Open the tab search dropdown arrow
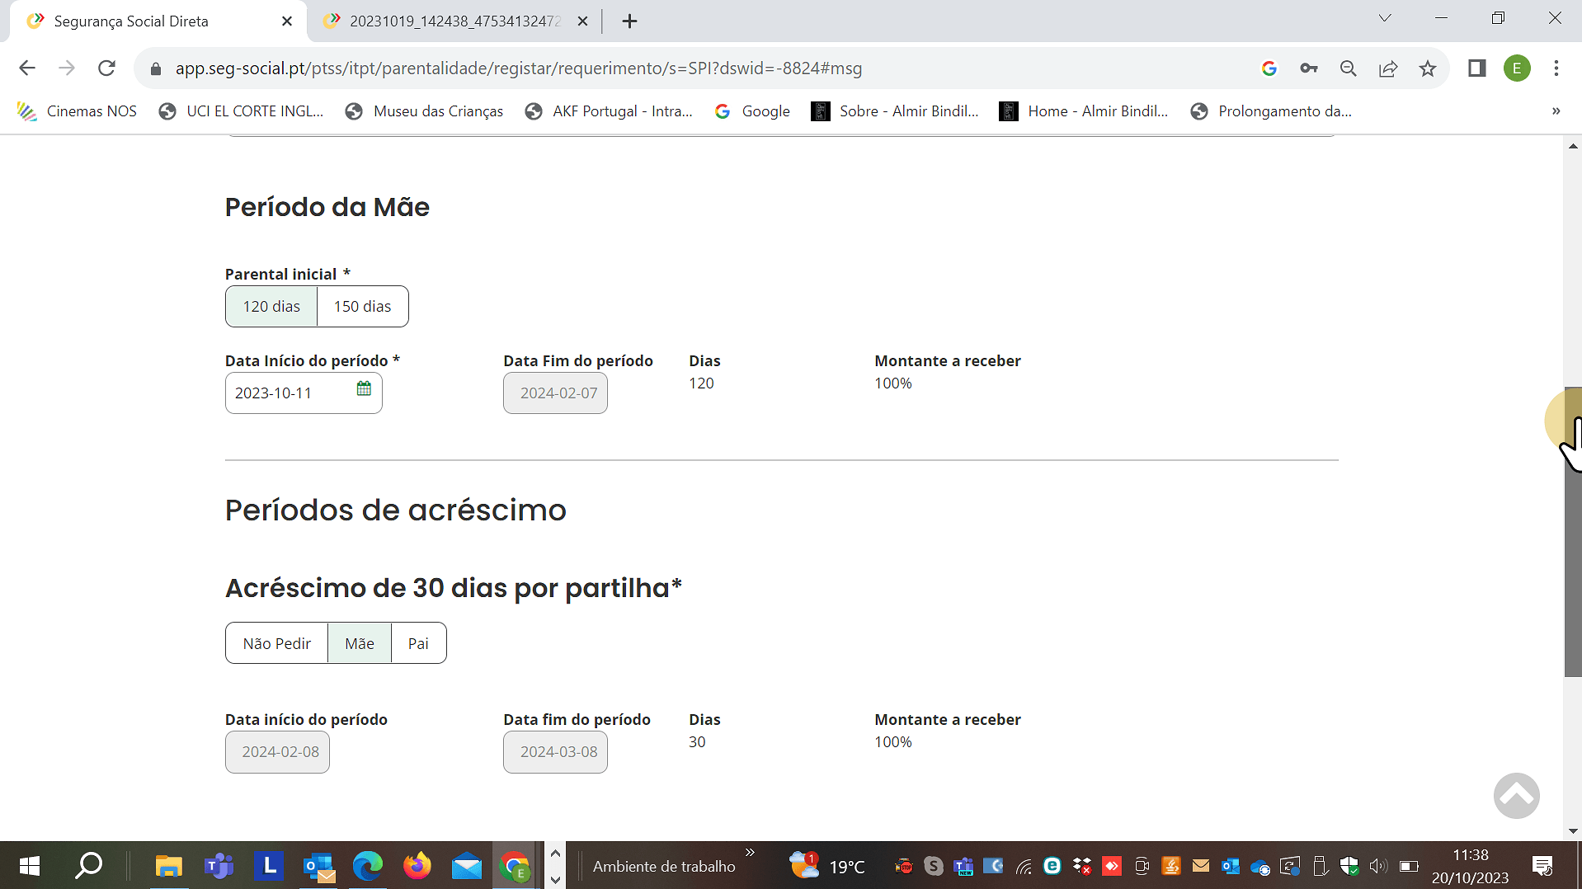The image size is (1582, 889). [x=1385, y=19]
